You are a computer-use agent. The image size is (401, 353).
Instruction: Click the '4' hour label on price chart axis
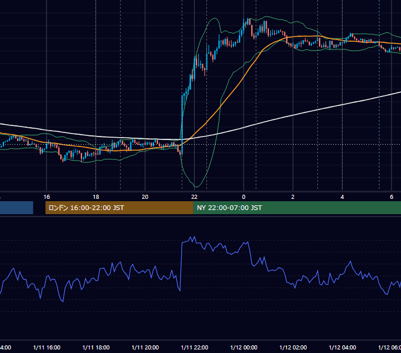pos(342,197)
